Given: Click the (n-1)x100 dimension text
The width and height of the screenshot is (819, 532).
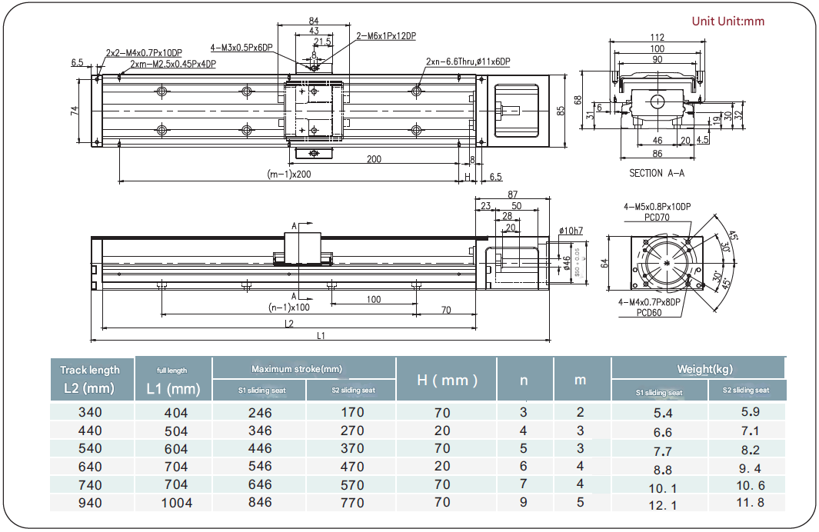Looking at the screenshot, I should click(288, 308).
